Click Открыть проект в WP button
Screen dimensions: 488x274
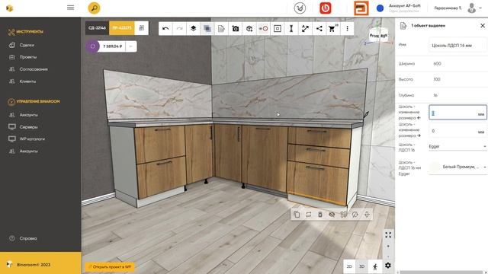[110, 267]
